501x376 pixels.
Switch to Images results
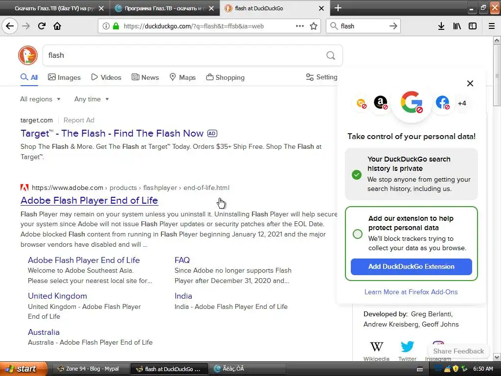click(x=64, y=77)
